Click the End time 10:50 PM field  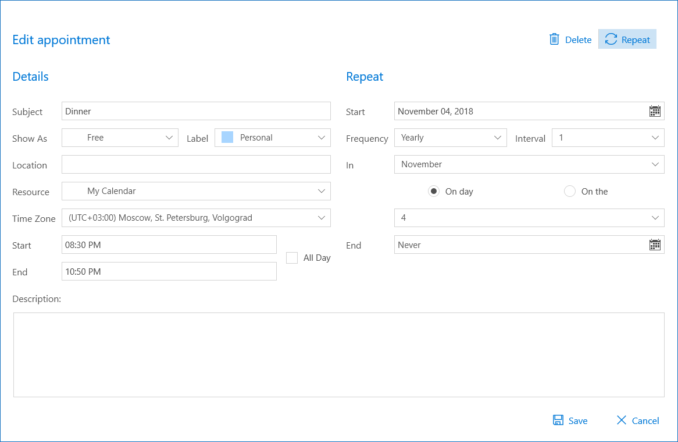[169, 271]
